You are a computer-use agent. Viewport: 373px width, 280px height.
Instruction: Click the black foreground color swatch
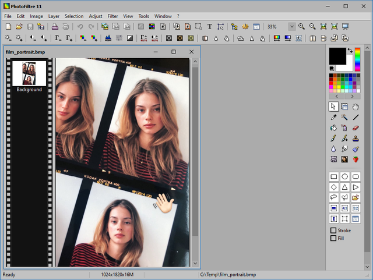click(x=337, y=56)
